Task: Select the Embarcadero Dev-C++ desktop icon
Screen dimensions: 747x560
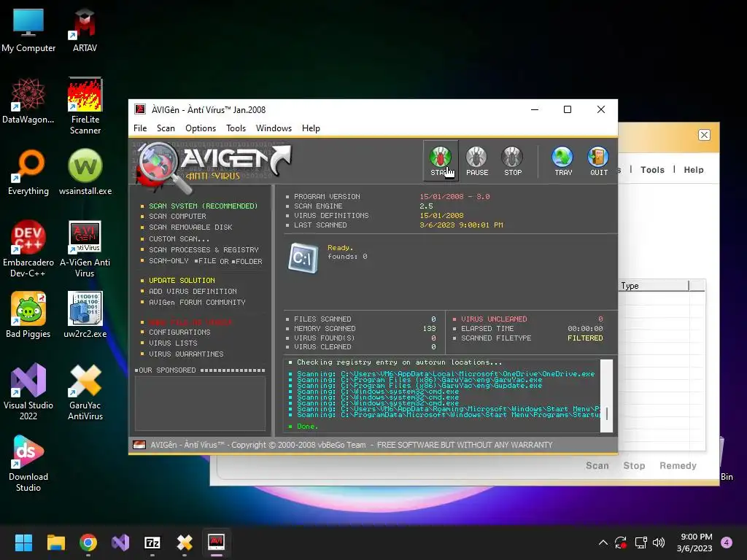Action: [x=28, y=249]
